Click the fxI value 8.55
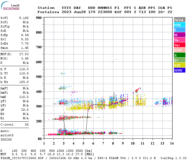The height and width of the screenshot is (160, 187). (x=25, y=39)
